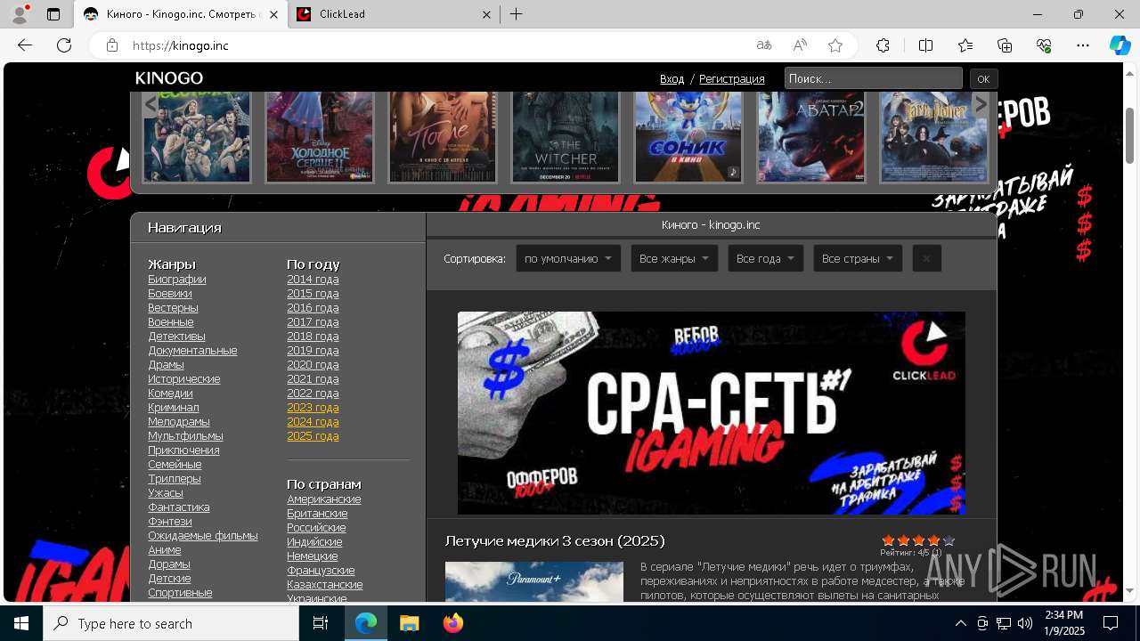Select films from 2014 года
1140x641 pixels.
coord(313,280)
